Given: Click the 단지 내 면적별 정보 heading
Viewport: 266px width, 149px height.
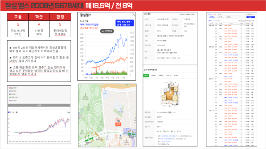Looking at the screenshot, I should (x=150, y=70).
